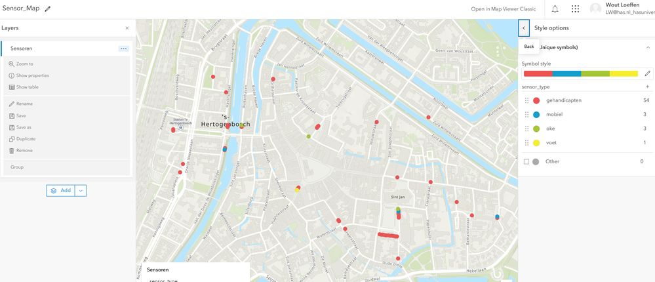This screenshot has width=655, height=282.
Task: Choose Show table menu entry
Action: [24, 87]
